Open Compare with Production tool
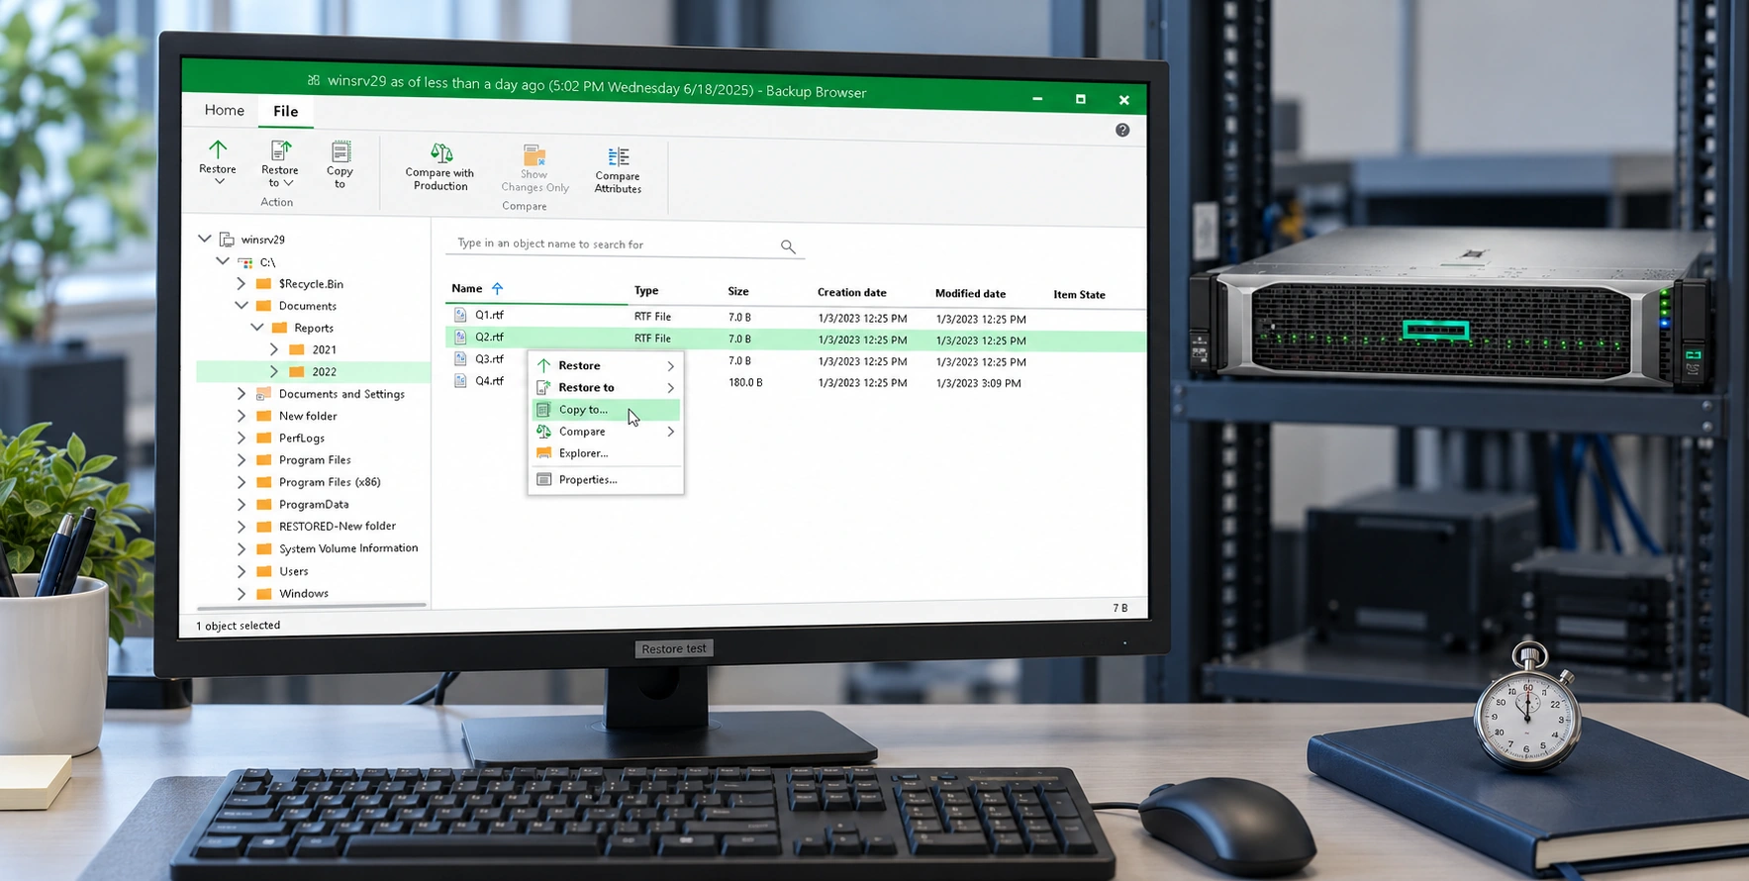This screenshot has height=881, width=1749. pyautogui.click(x=440, y=152)
